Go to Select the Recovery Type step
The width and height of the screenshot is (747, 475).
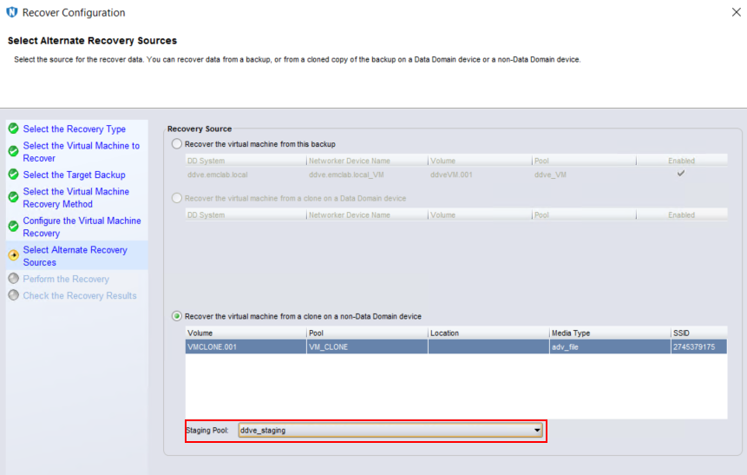[74, 129]
